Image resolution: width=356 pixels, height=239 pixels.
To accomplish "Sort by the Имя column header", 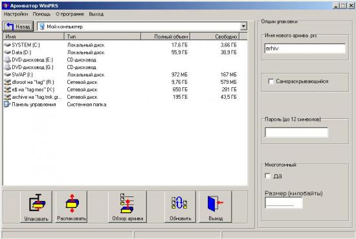I will pyautogui.click(x=34, y=36).
